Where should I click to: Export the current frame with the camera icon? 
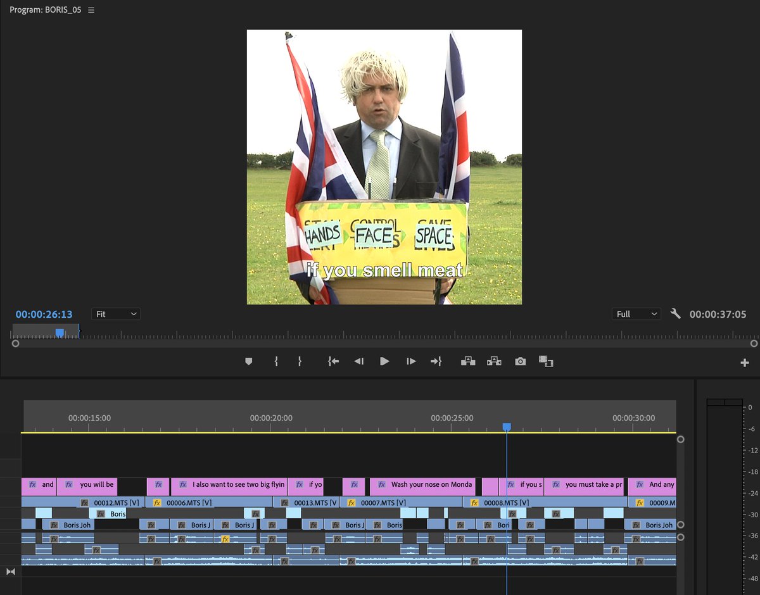coord(520,361)
